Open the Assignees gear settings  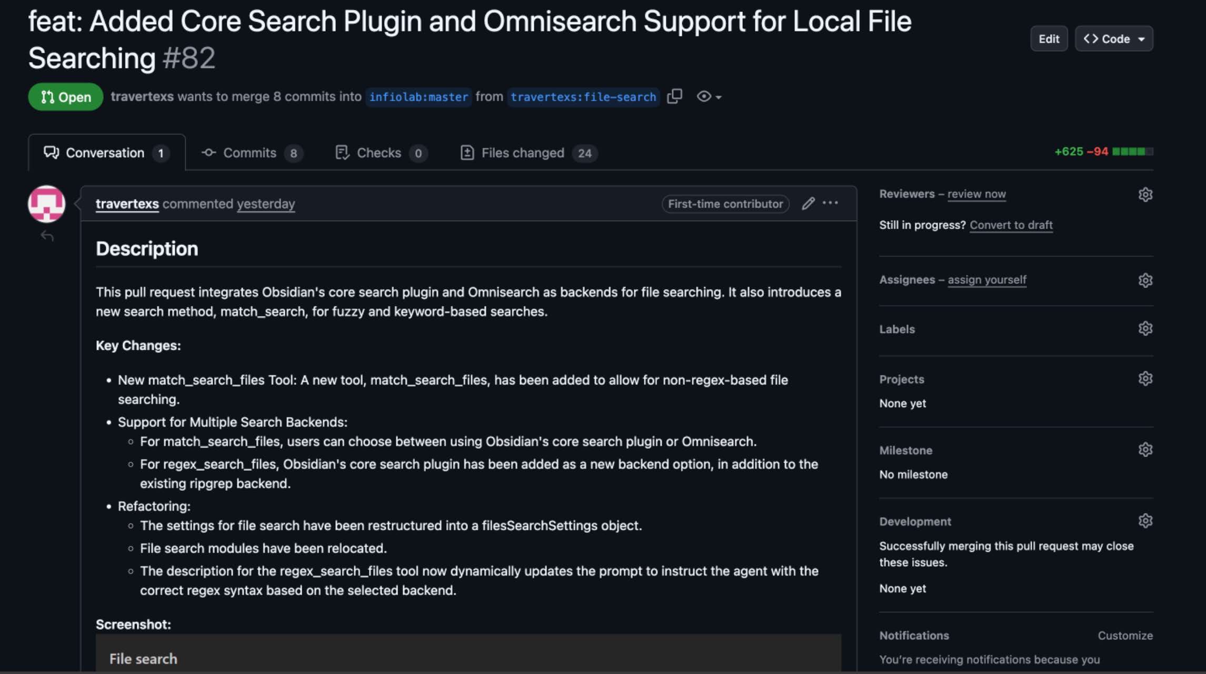(x=1145, y=280)
